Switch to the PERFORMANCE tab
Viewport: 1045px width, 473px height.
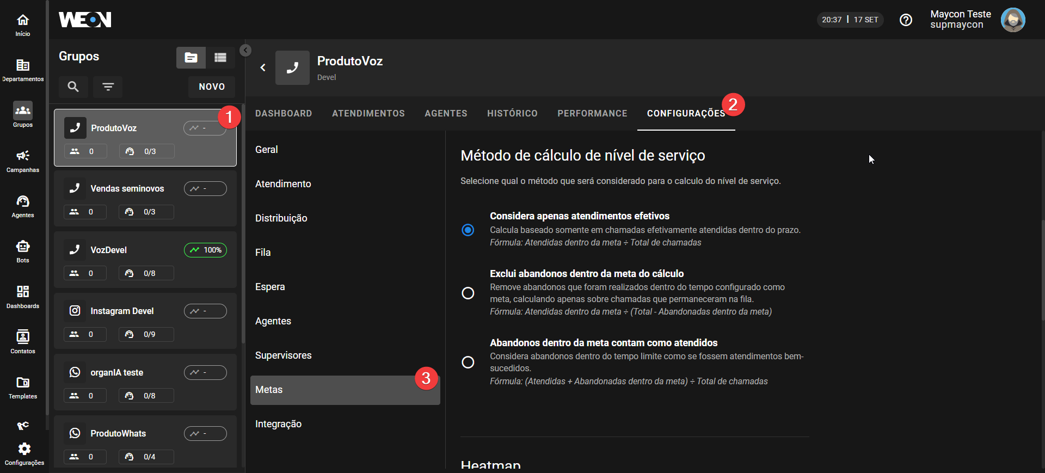[x=592, y=113]
